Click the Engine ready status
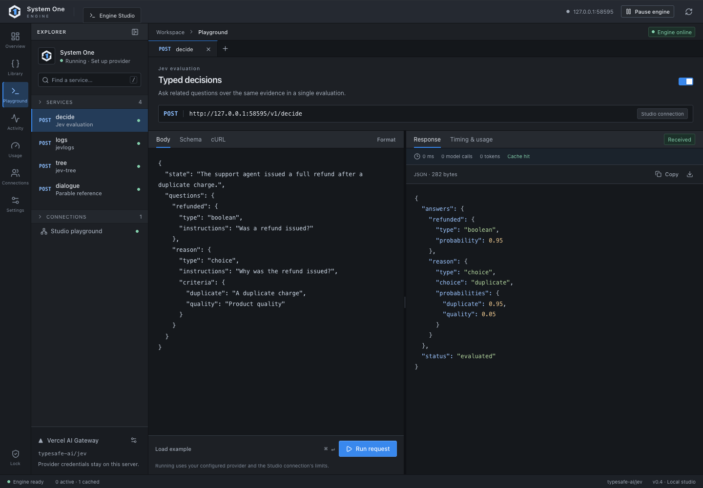This screenshot has height=488, width=703. pyautogui.click(x=25, y=482)
